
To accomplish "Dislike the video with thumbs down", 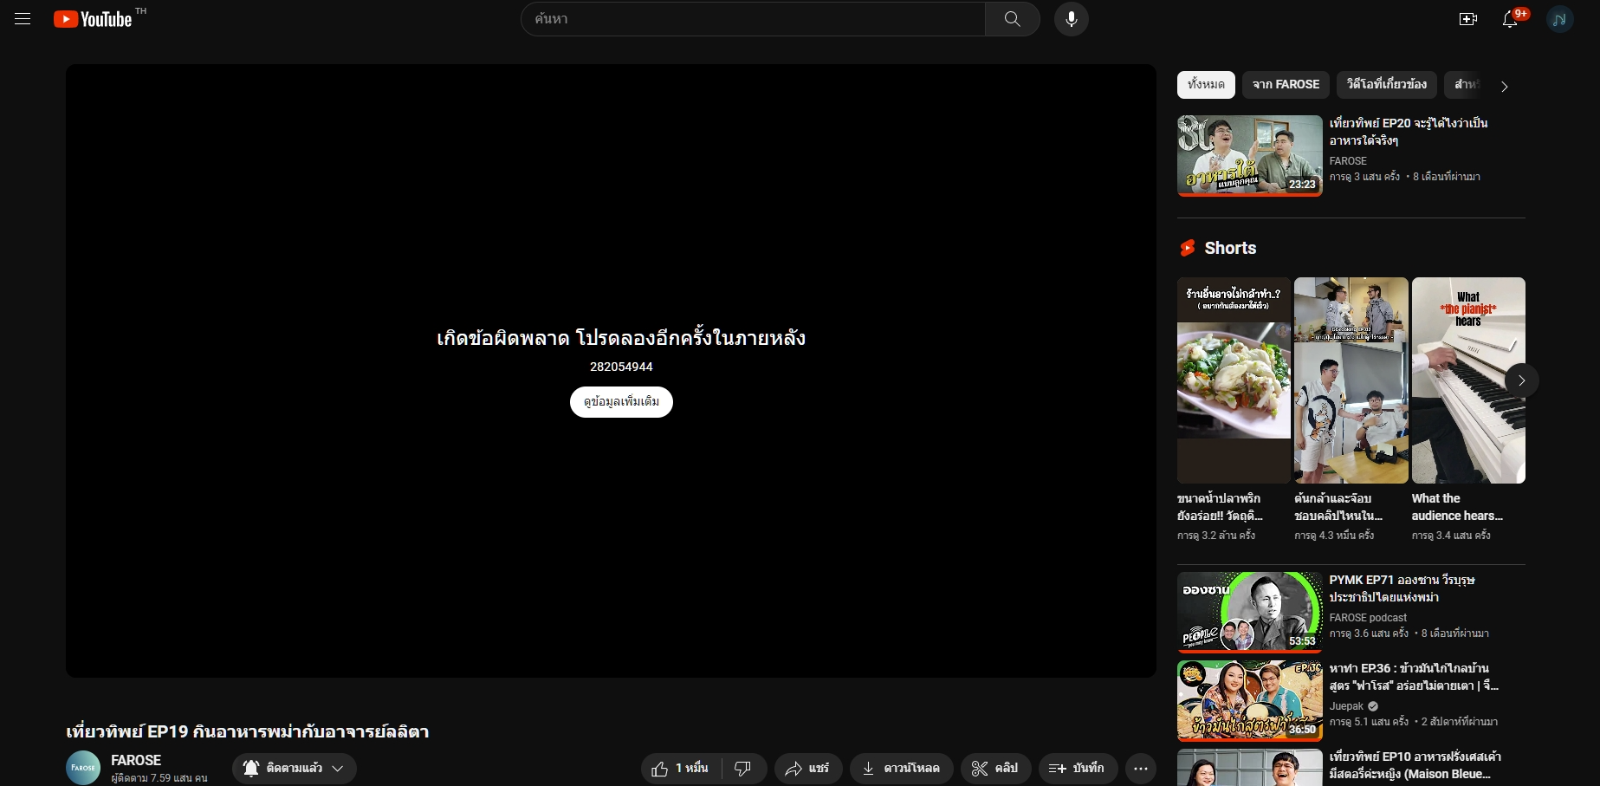I will (743, 768).
